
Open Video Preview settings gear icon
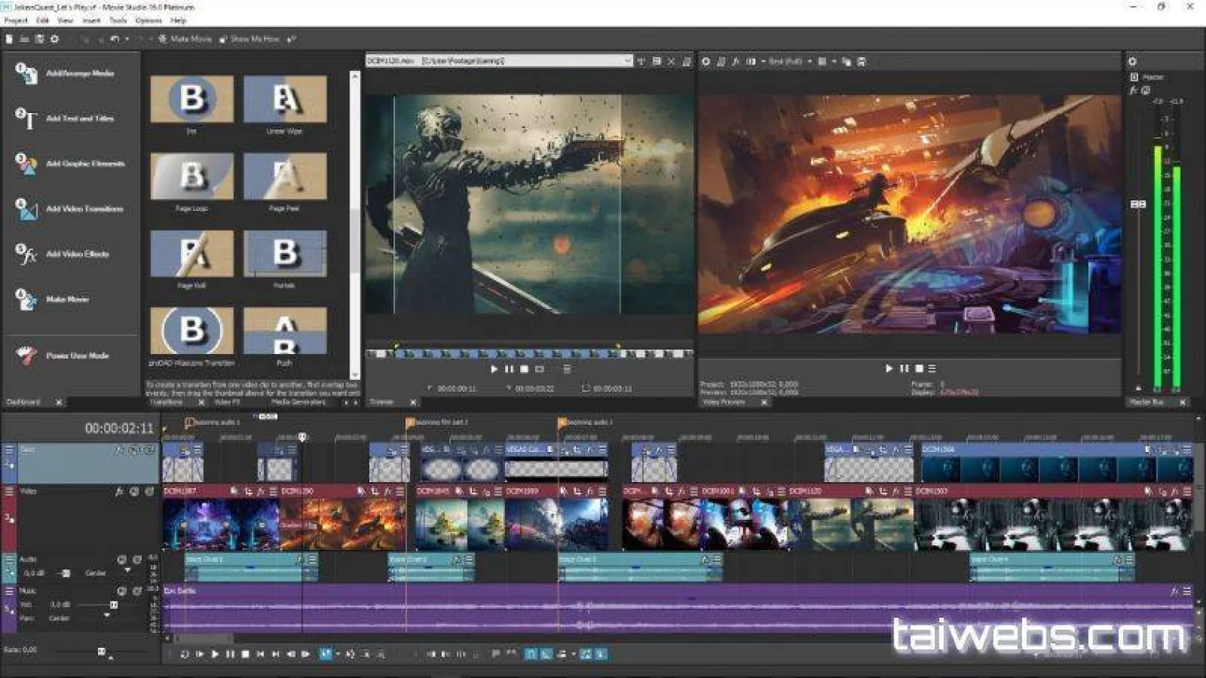point(705,62)
